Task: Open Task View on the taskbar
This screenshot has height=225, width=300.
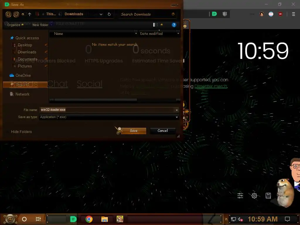Action: [38, 219]
